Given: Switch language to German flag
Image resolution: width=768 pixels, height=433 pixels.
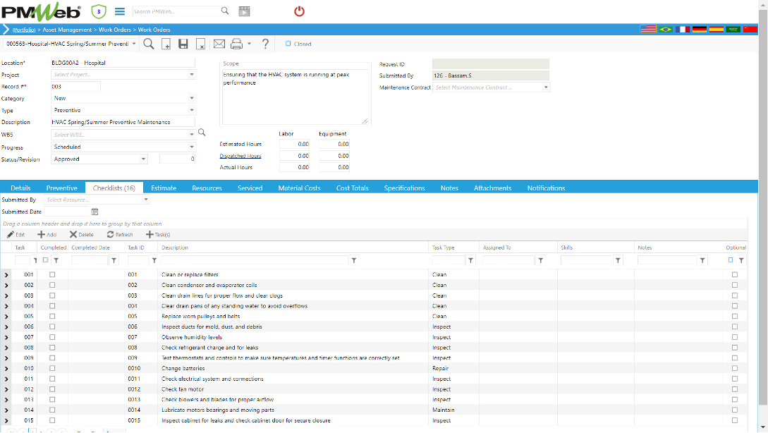Looking at the screenshot, I should 700,30.
